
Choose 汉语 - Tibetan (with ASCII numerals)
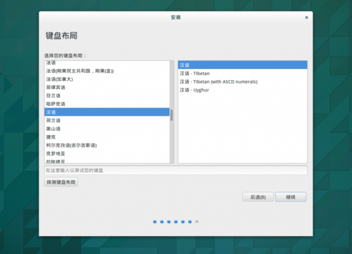coord(243,81)
